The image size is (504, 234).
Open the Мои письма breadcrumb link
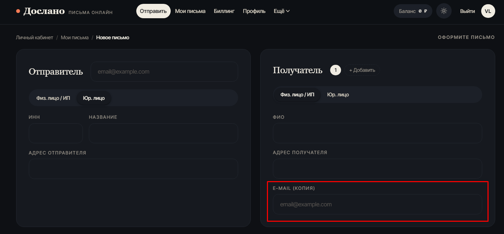coord(74,37)
